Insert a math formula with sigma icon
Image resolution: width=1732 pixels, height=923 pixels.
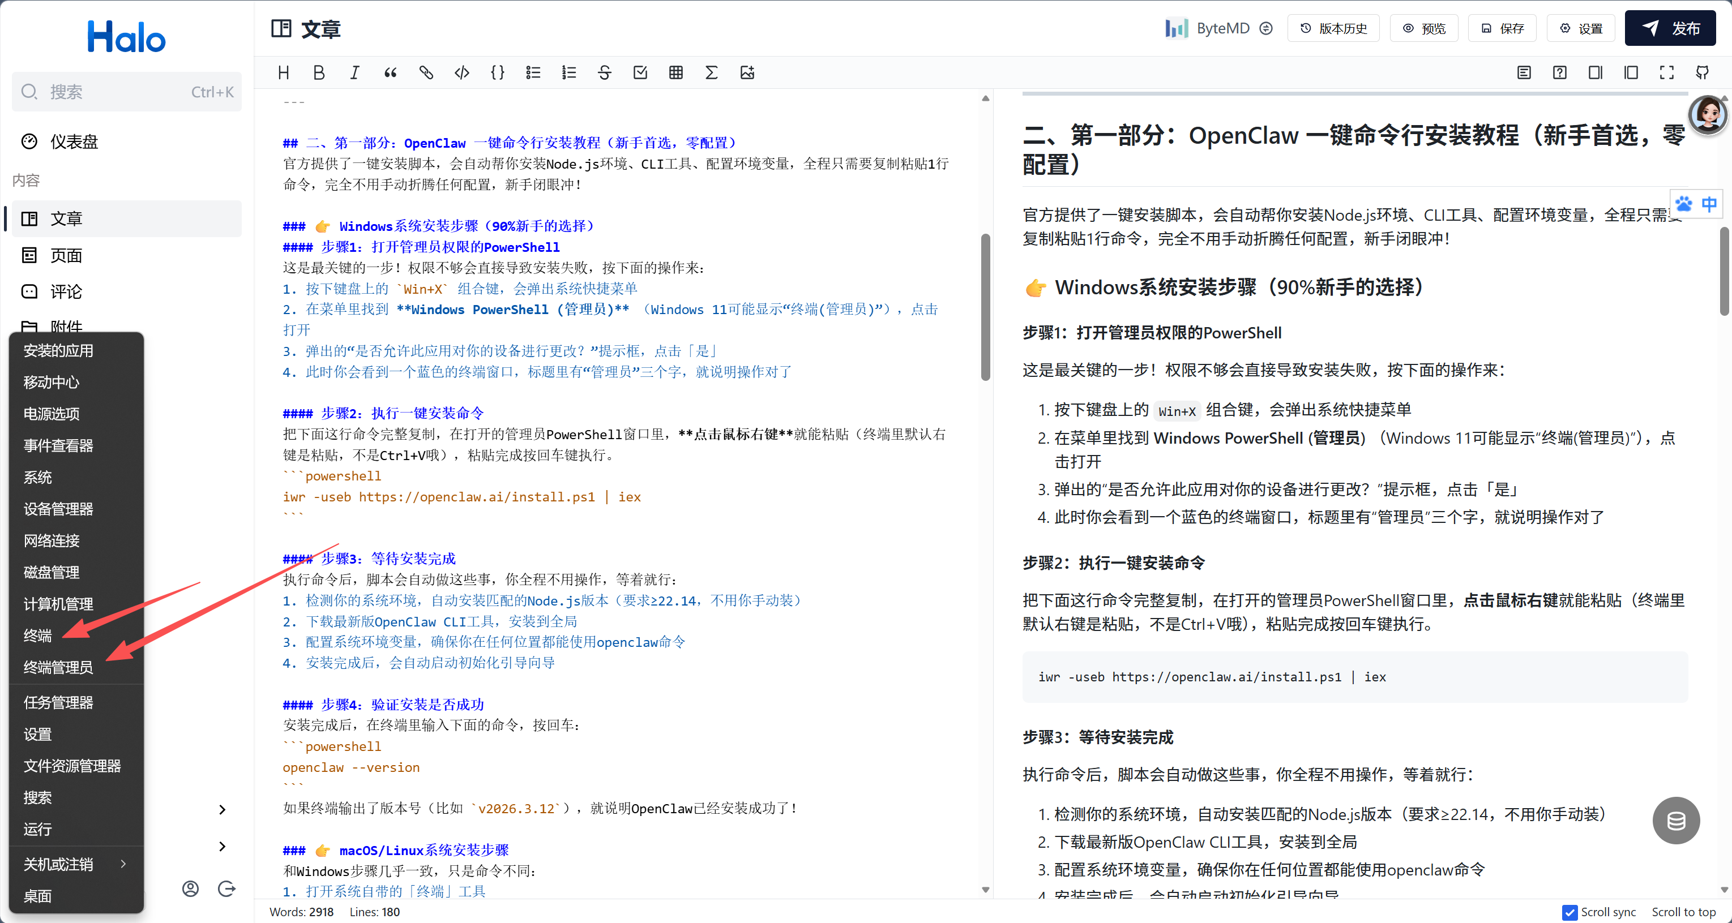(711, 72)
